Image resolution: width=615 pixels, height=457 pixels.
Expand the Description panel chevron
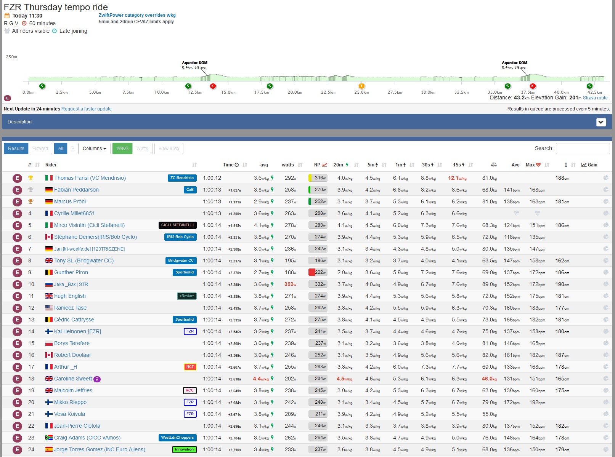click(601, 122)
